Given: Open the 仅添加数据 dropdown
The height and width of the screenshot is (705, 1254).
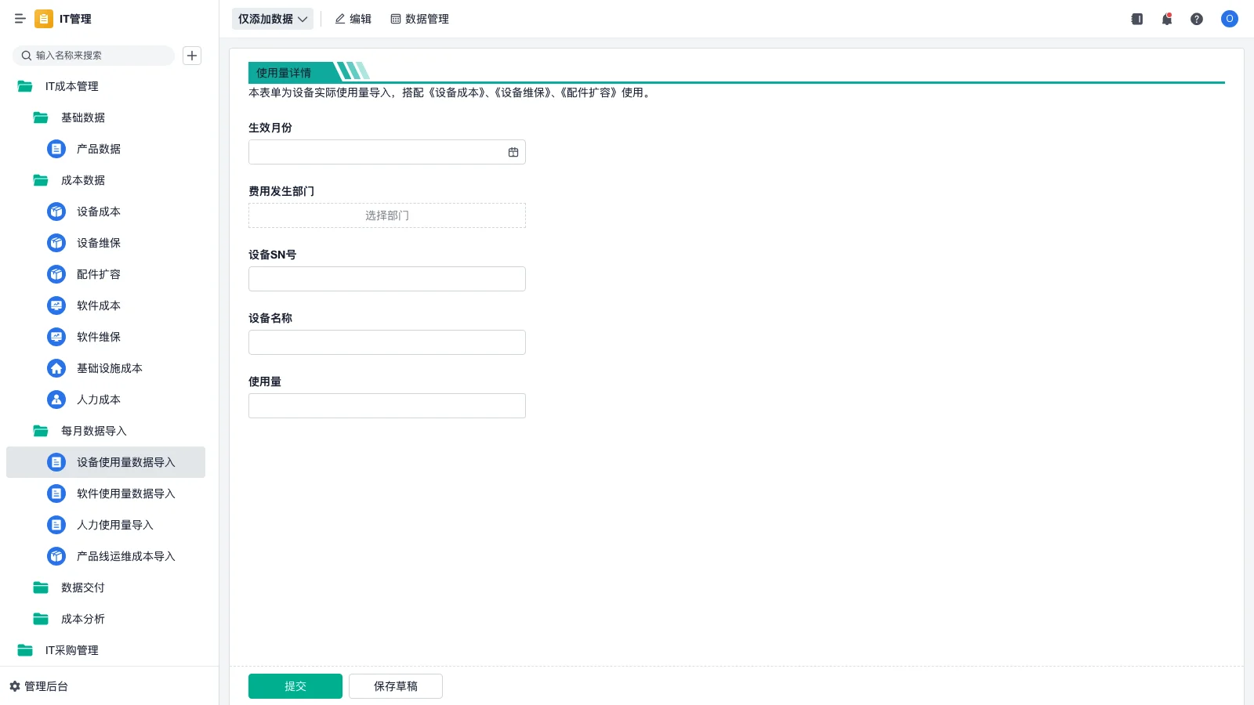Looking at the screenshot, I should 272,19.
